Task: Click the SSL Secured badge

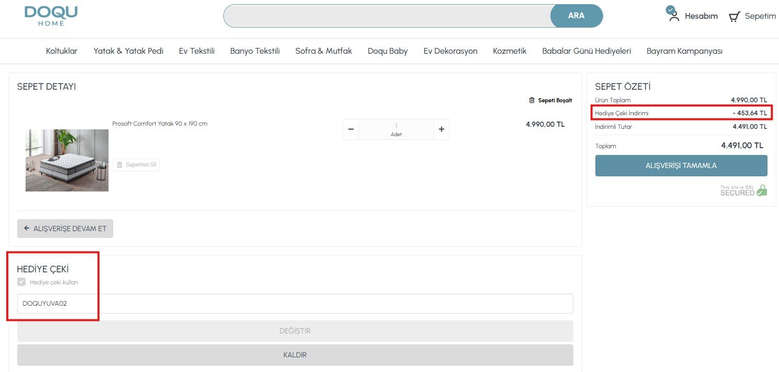Action: [x=744, y=190]
